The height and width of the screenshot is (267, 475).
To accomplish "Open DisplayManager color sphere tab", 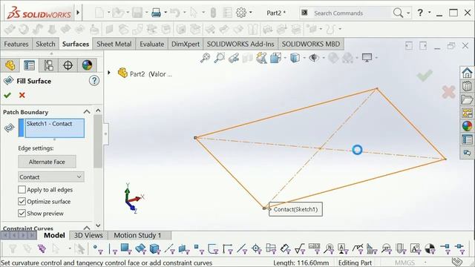I will coord(87,65).
